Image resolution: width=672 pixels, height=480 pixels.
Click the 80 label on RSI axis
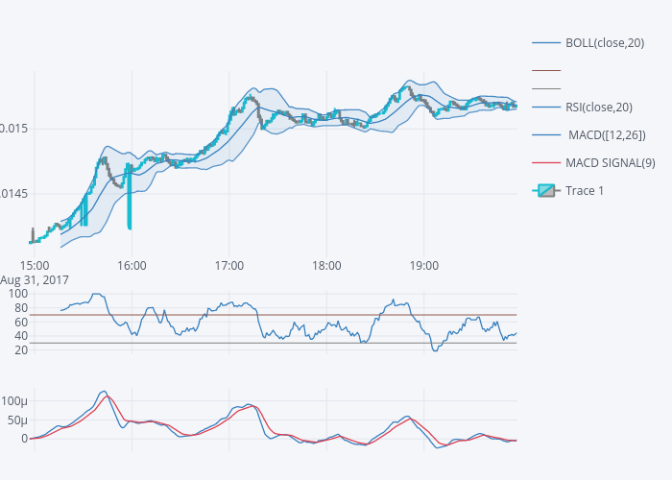(18, 307)
